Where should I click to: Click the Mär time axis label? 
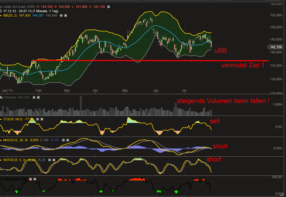67,91
